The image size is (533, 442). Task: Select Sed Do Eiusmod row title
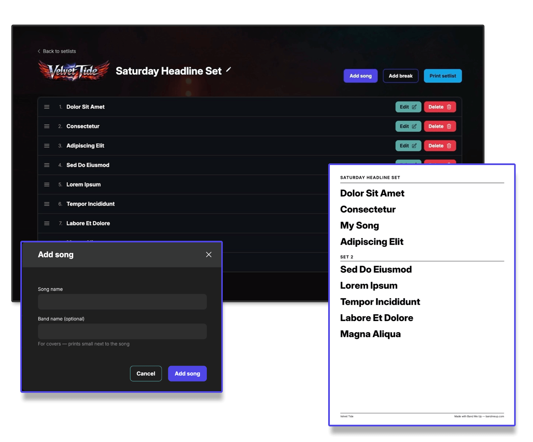coord(88,165)
